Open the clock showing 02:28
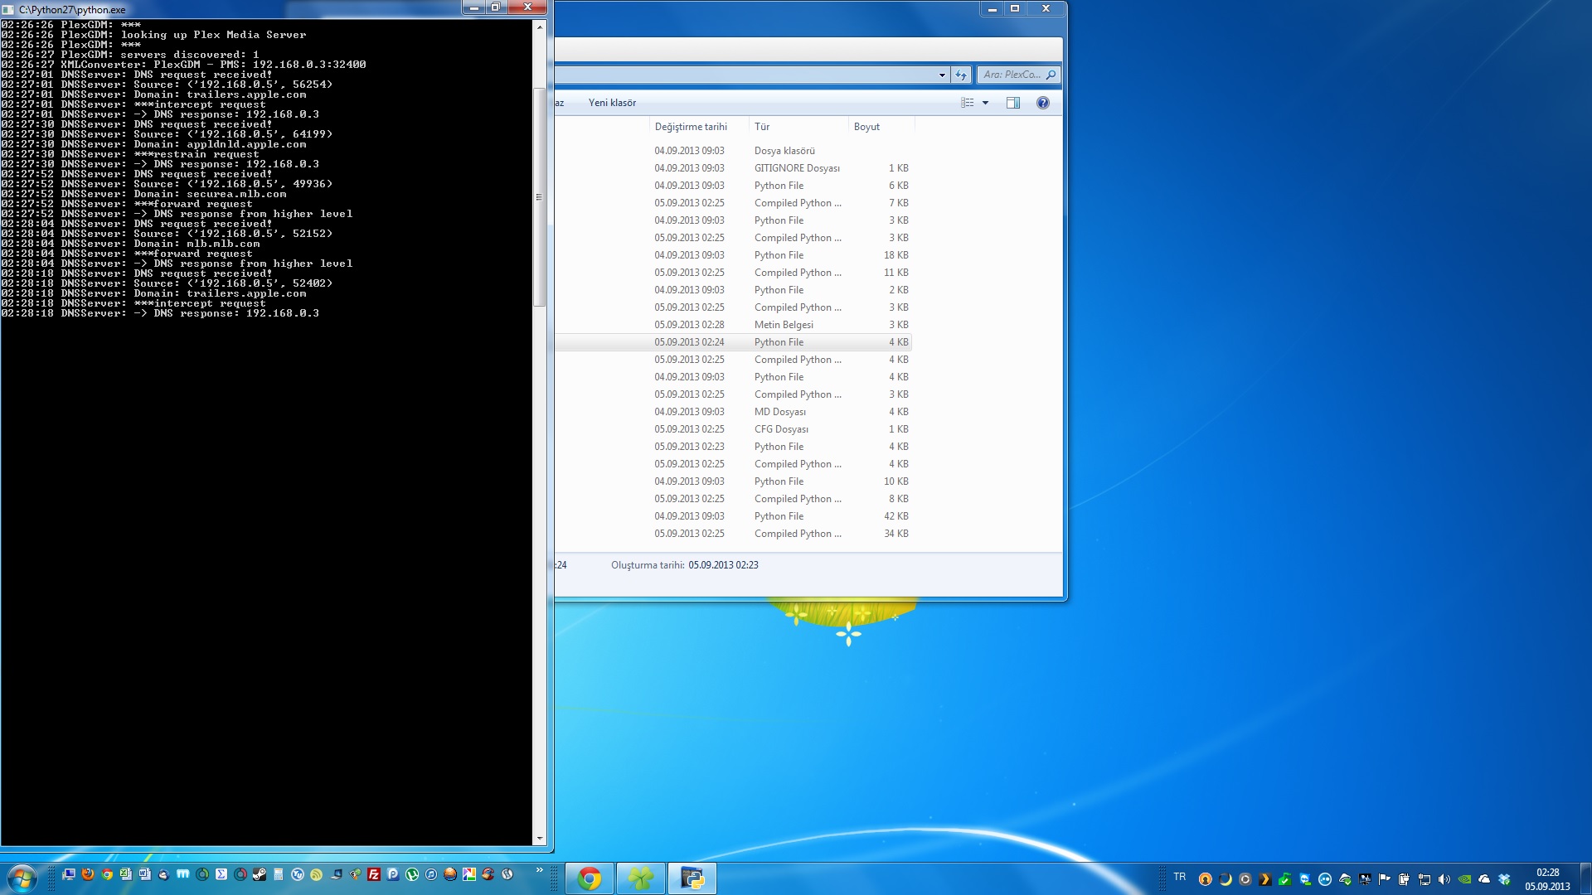Screen dimensions: 1592x895 [1547, 879]
